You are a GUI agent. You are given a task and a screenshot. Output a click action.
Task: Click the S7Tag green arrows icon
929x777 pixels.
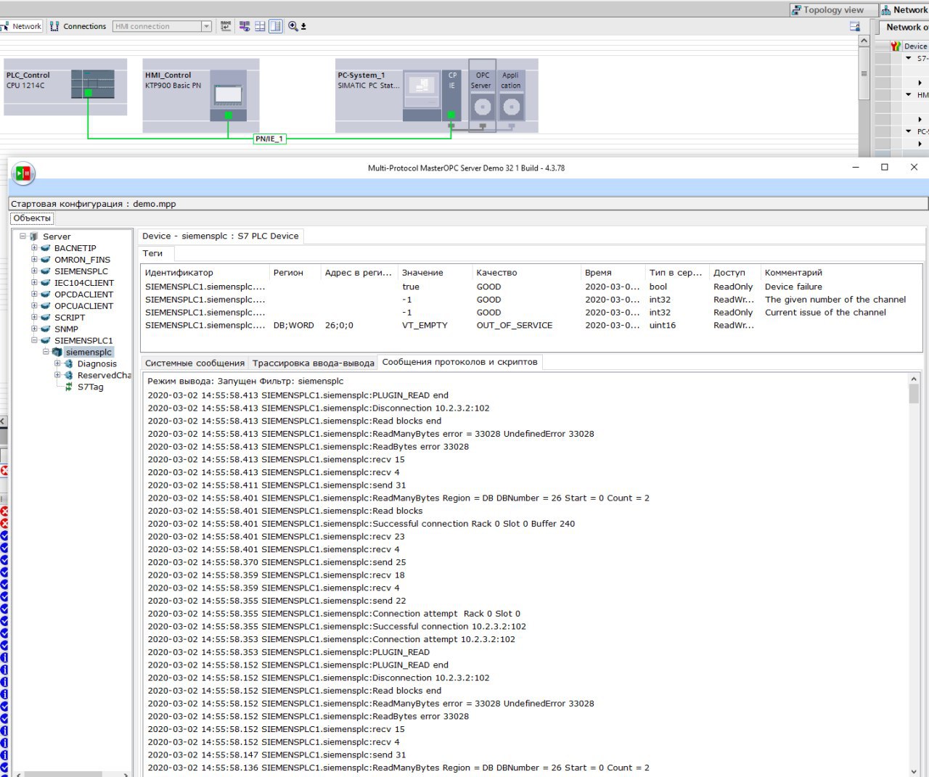69,387
